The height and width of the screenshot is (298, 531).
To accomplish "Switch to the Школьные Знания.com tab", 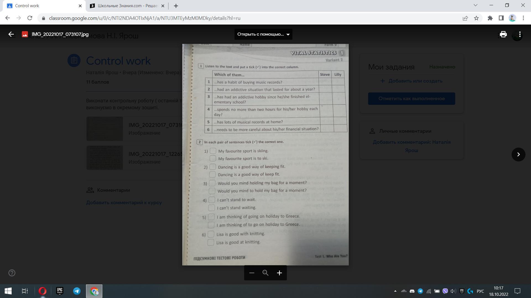I will tap(127, 6).
